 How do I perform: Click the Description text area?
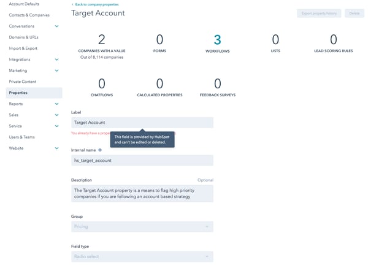tap(142, 194)
